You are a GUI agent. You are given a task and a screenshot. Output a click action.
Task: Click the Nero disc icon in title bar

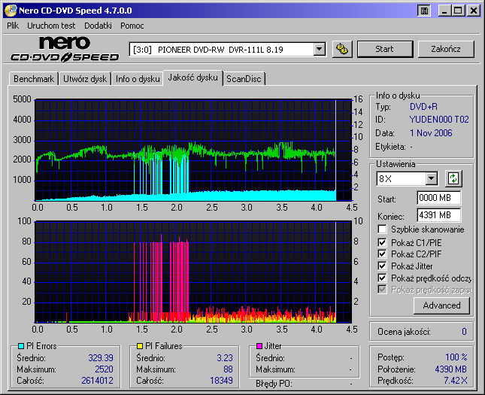point(10,11)
